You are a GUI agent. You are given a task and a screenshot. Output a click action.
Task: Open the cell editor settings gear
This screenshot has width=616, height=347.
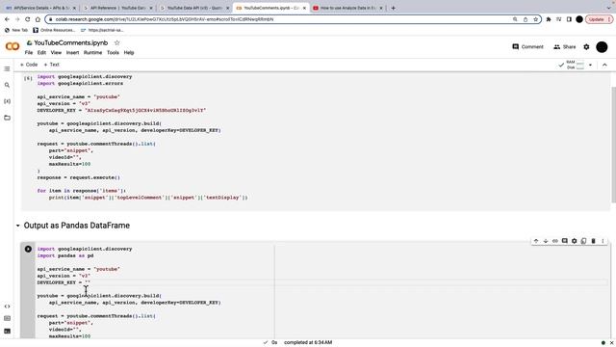tap(574, 241)
